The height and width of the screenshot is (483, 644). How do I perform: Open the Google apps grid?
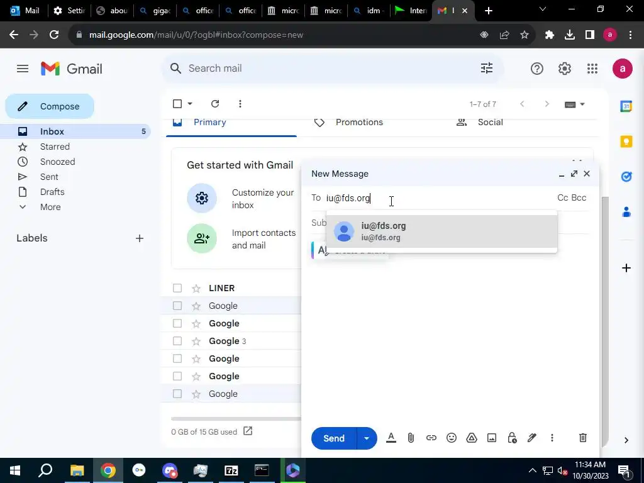(592, 69)
